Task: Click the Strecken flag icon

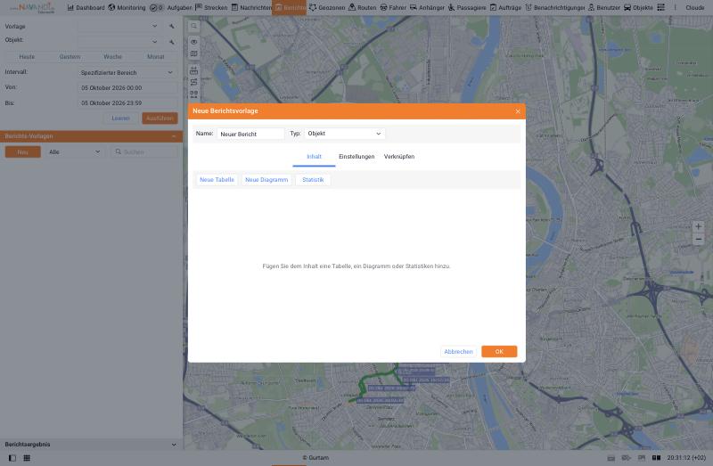Action: (199, 7)
